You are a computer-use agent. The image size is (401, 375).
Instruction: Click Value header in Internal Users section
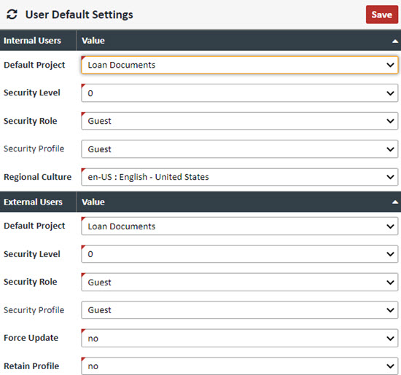pyautogui.click(x=93, y=41)
